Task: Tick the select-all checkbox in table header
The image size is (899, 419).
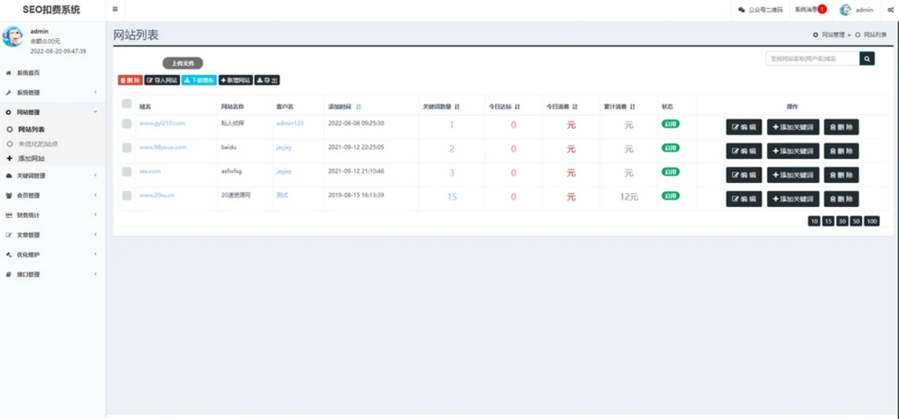Action: [127, 104]
